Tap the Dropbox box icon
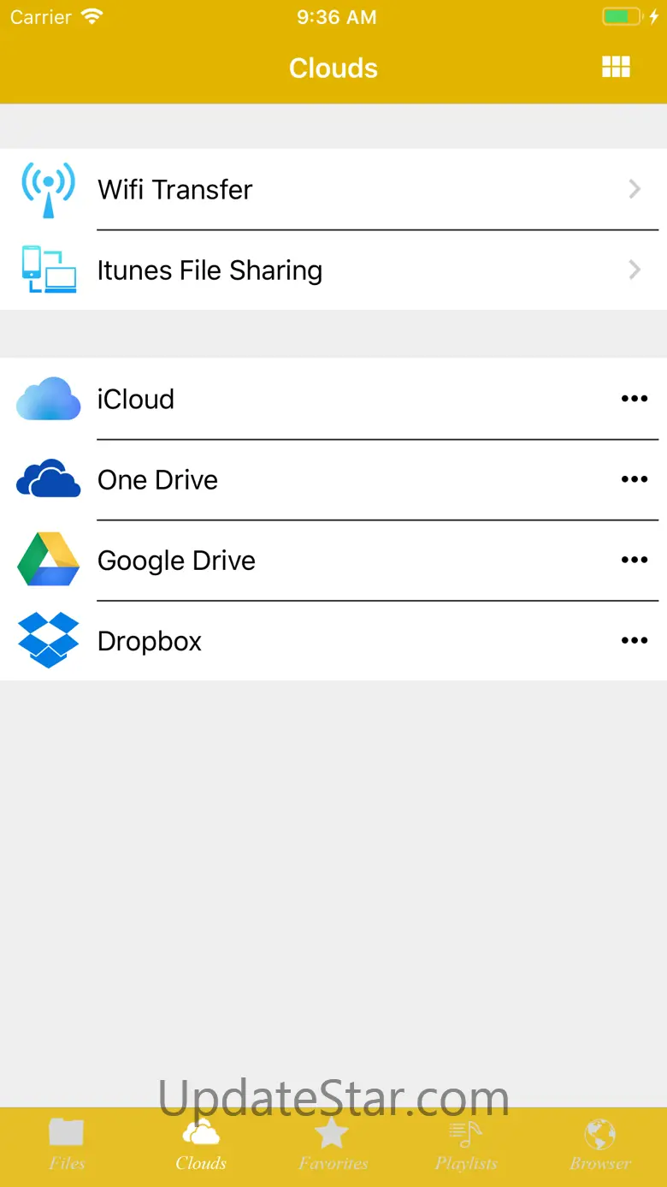The height and width of the screenshot is (1187, 667). pos(49,640)
